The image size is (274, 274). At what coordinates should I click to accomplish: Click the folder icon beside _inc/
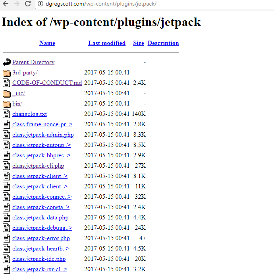[7, 94]
